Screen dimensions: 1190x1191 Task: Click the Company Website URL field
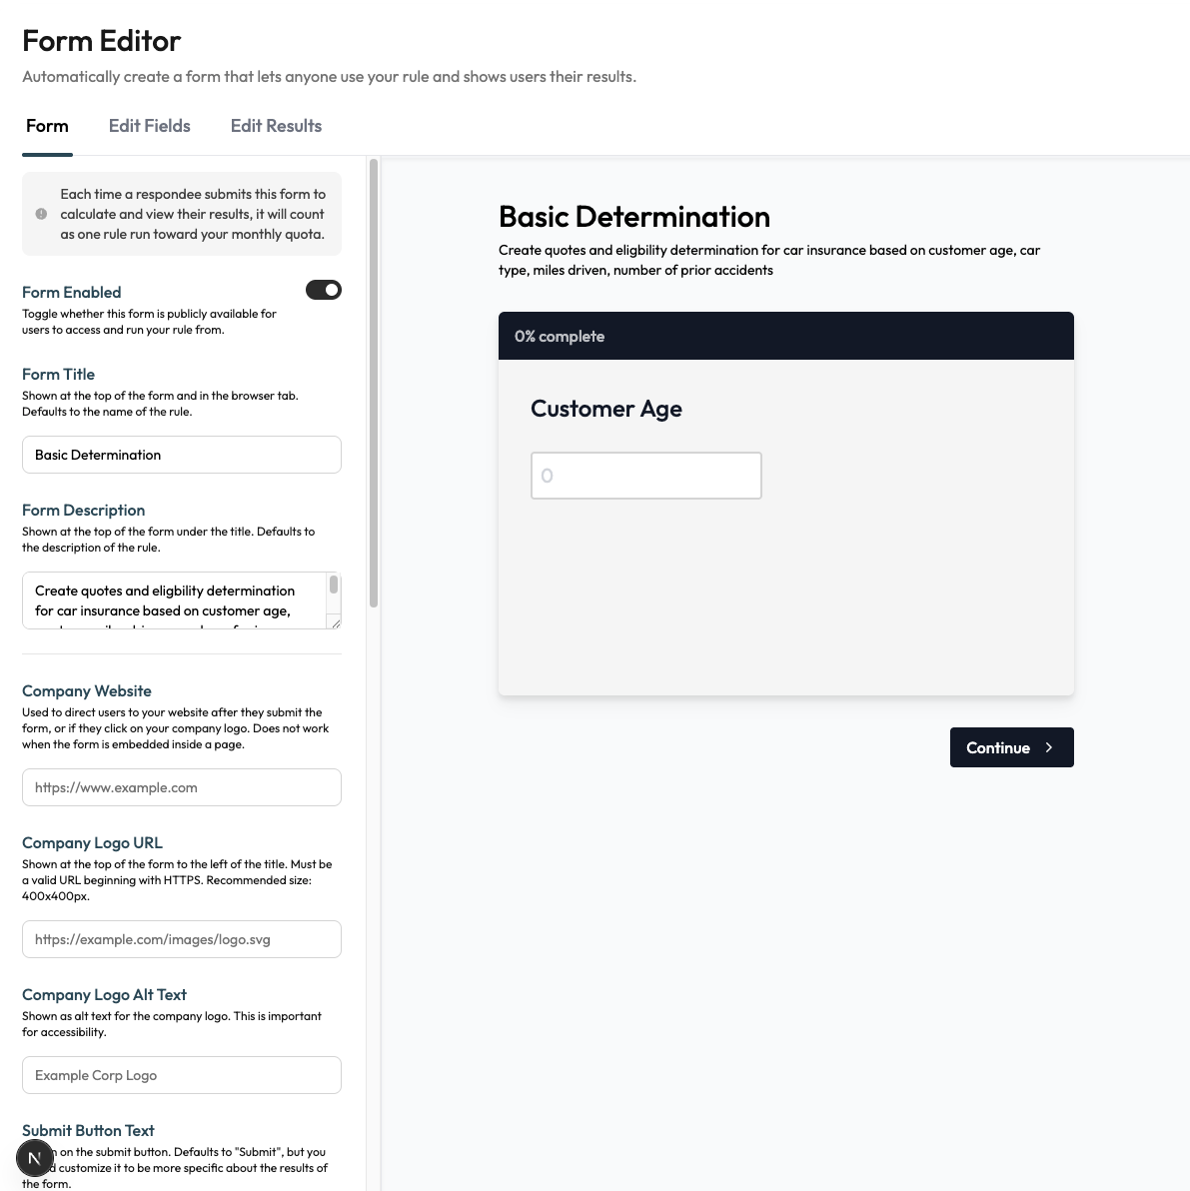pyautogui.click(x=181, y=787)
